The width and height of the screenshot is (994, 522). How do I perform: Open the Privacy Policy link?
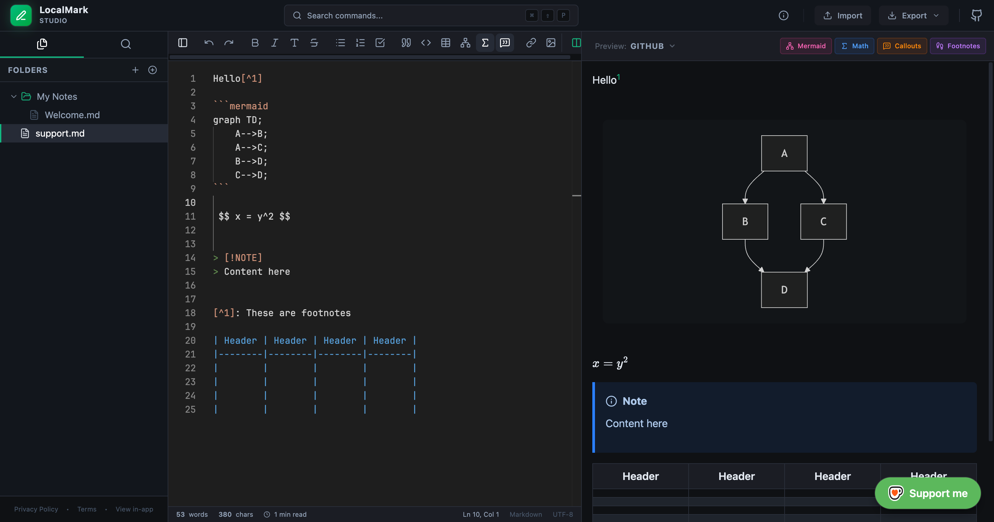click(36, 509)
